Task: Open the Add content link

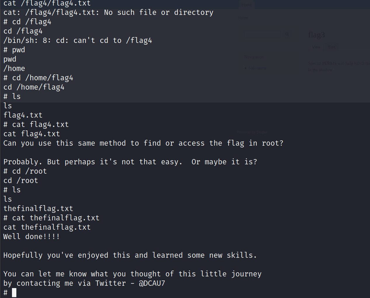Action: click(257, 68)
